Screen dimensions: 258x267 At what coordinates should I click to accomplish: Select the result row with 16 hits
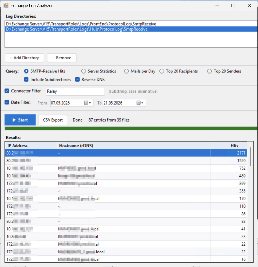126,259
